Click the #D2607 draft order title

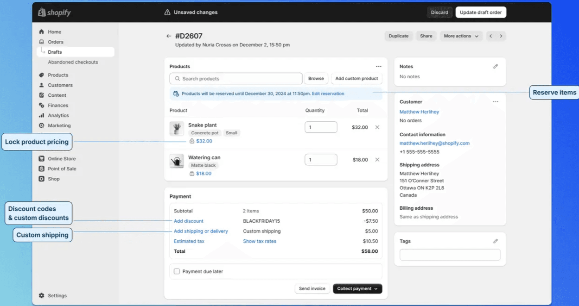pyautogui.click(x=189, y=36)
